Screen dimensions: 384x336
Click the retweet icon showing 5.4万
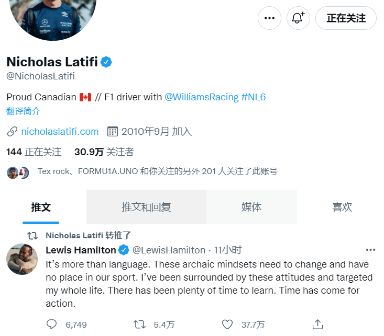(x=139, y=325)
